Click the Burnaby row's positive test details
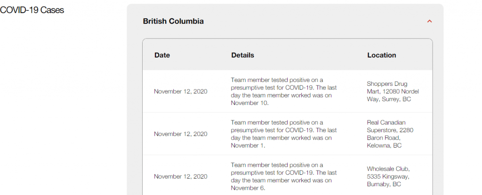 point(283,173)
